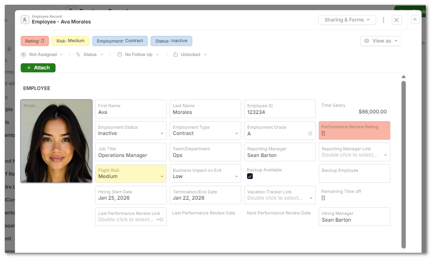Click the No Follow Up clock icon
This screenshot has width=431, height=258.
(119, 55)
